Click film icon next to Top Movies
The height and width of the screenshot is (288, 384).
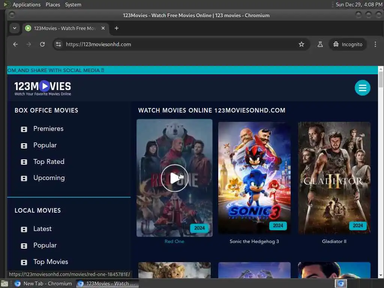pos(24,262)
